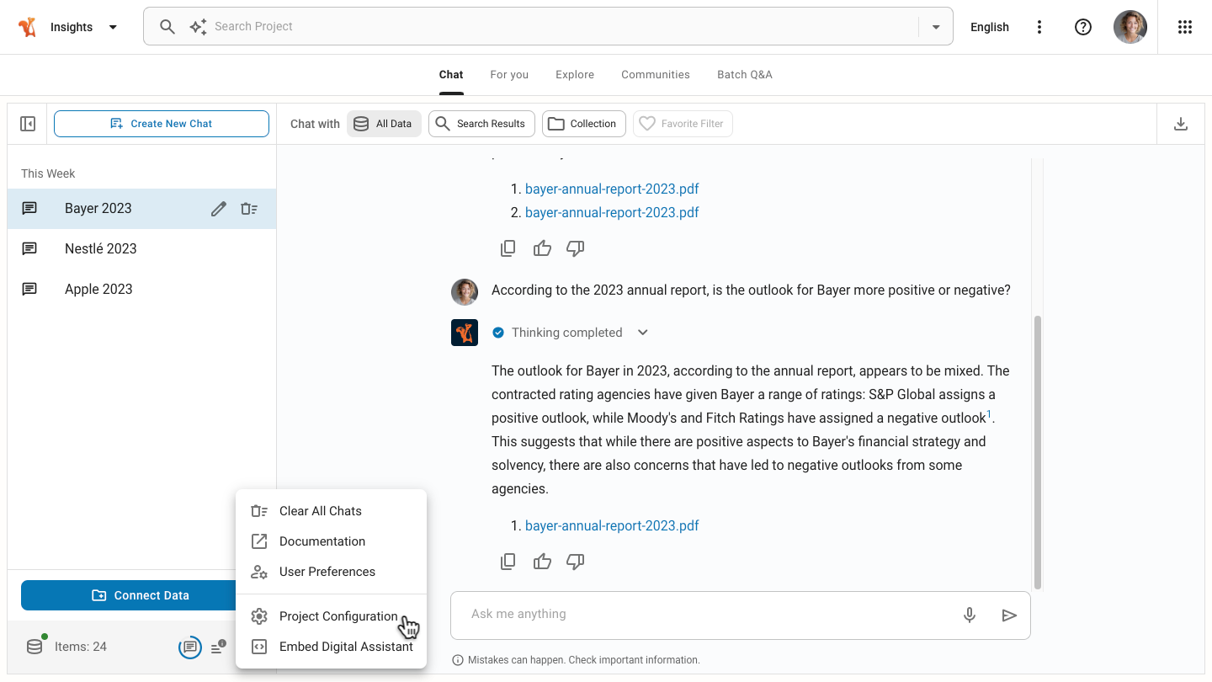Rename Bayer 2023 chat with pencil icon
The image size is (1212, 682).
pyautogui.click(x=219, y=209)
